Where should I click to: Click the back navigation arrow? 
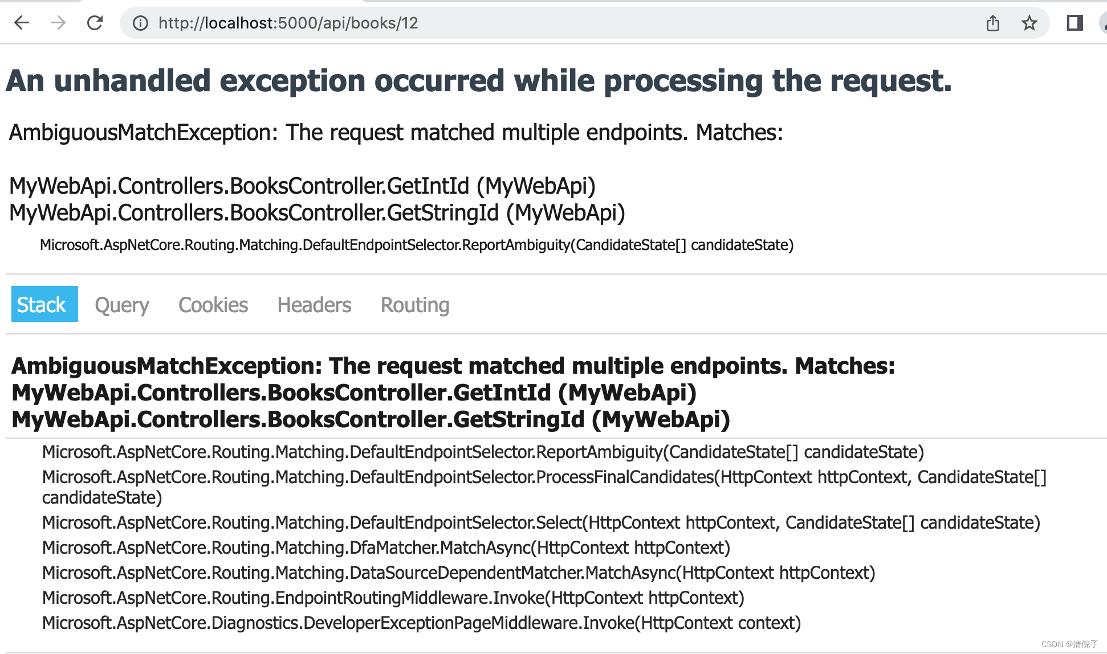pos(22,23)
